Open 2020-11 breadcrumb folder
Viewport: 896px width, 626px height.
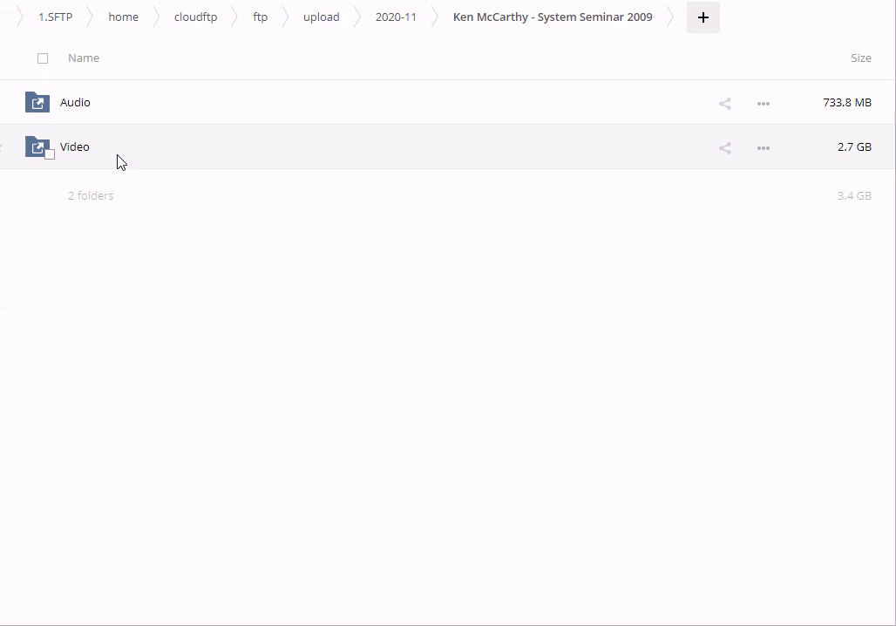(x=396, y=17)
